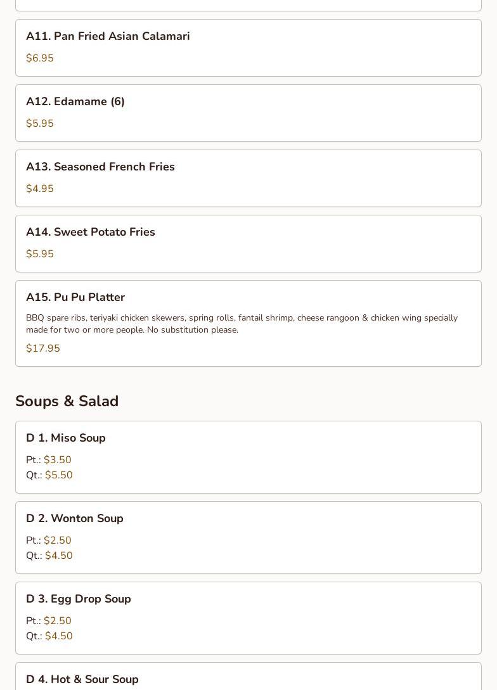Open D 2. Wonton Soup item
The width and height of the screenshot is (497, 690).
coord(248,537)
